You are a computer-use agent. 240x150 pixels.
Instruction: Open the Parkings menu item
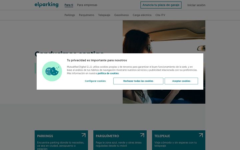pyautogui.click(x=70, y=15)
